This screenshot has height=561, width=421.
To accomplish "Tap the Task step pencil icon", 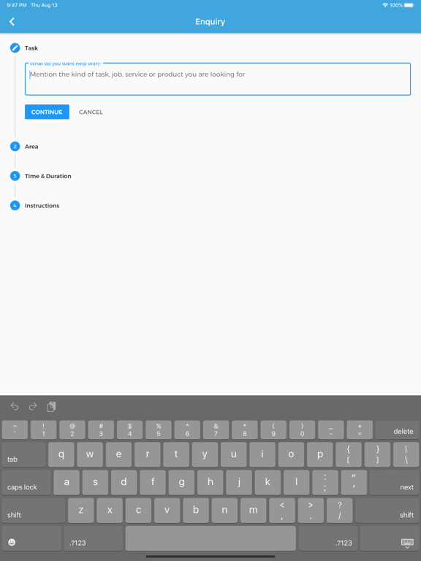I will click(x=15, y=47).
